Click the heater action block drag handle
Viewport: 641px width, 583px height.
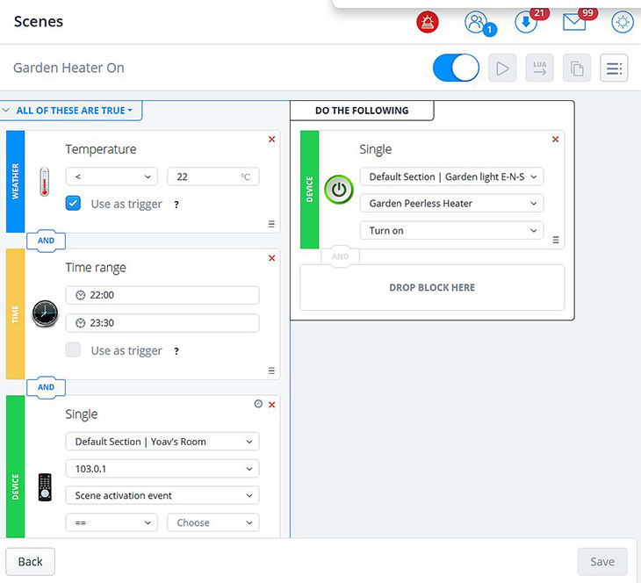pos(556,240)
